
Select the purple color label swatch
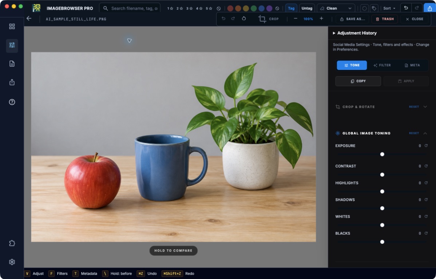click(269, 8)
